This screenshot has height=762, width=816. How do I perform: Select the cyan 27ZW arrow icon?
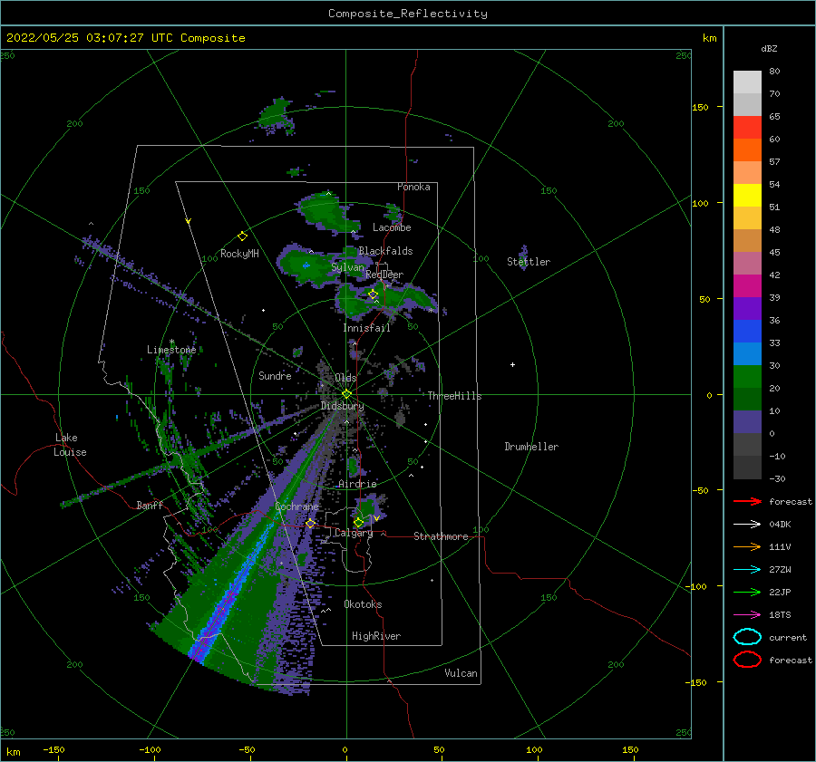tap(747, 570)
